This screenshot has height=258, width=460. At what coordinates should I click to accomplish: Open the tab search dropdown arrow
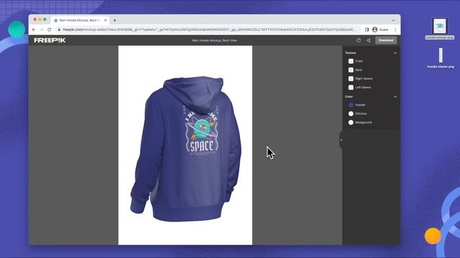coord(393,20)
